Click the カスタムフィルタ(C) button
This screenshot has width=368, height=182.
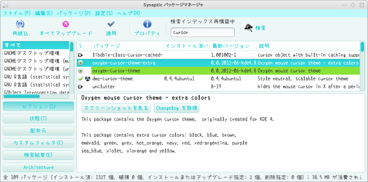pos(38,143)
